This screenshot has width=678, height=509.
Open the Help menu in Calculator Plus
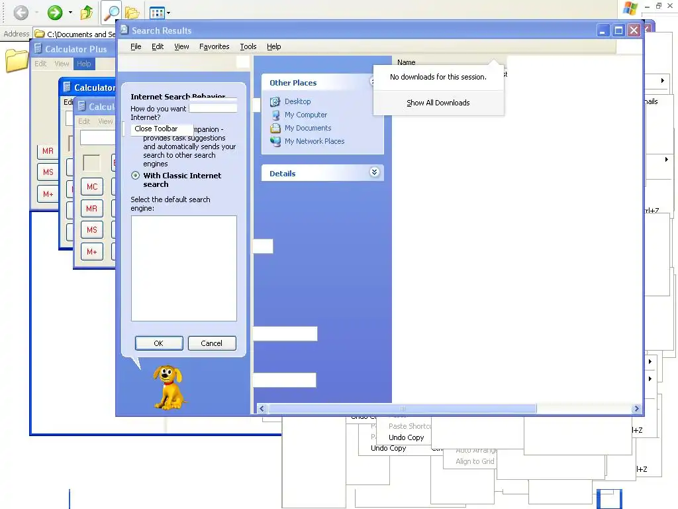point(84,64)
